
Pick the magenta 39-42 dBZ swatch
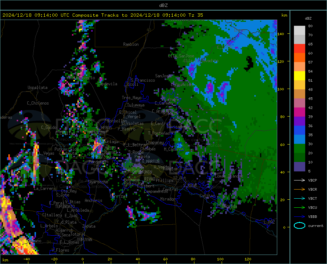(x=299, y=112)
